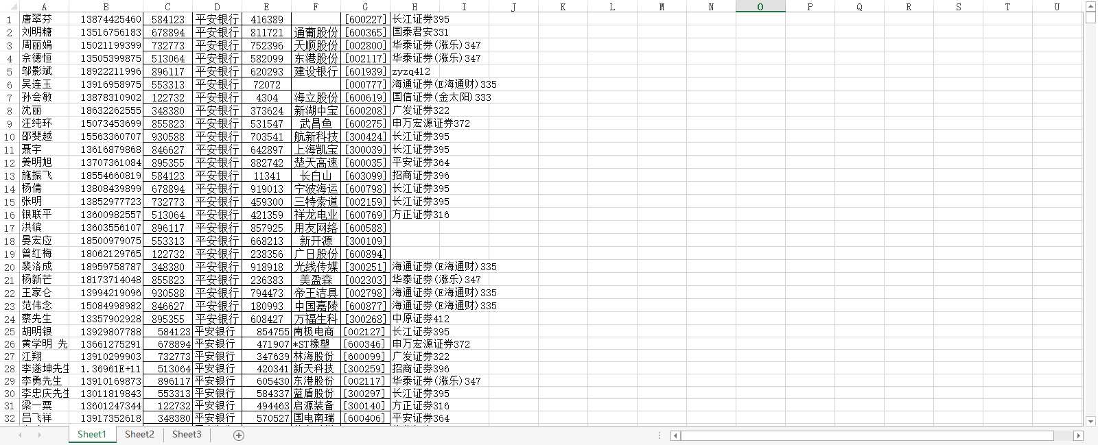Select column H header
The width and height of the screenshot is (1098, 445).
coord(414,7)
